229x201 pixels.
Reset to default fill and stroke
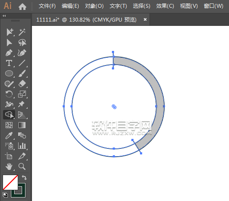pyautogui.click(x=5, y=195)
